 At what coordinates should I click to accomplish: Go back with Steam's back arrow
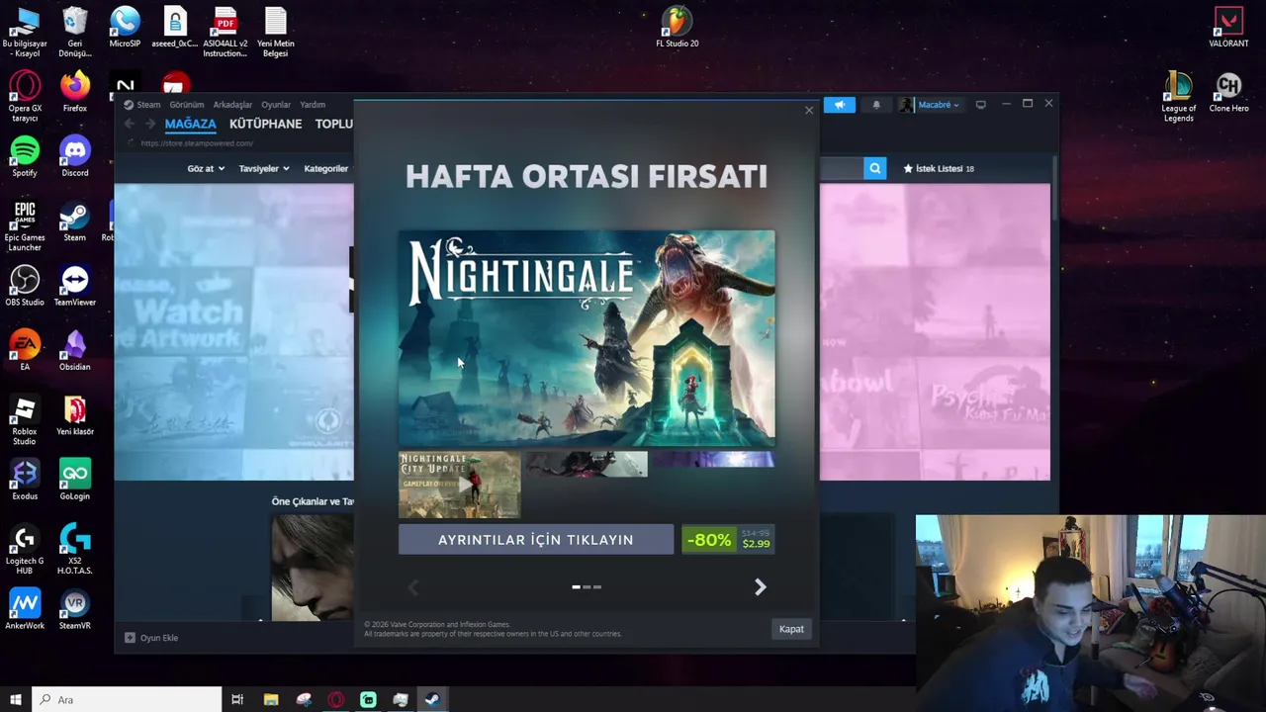pyautogui.click(x=130, y=124)
